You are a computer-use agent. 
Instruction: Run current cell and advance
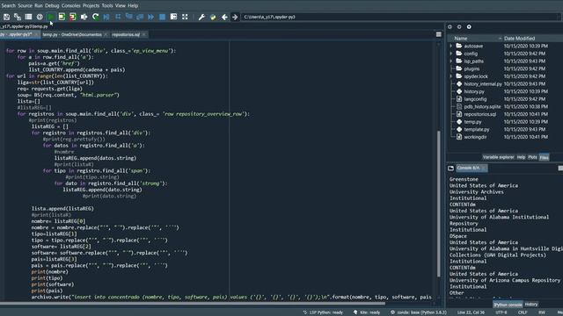pyautogui.click(x=73, y=17)
